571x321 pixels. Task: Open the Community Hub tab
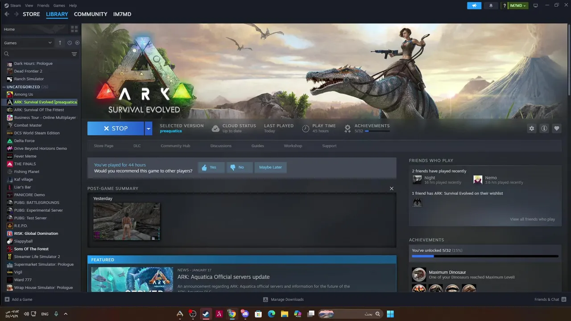(175, 146)
